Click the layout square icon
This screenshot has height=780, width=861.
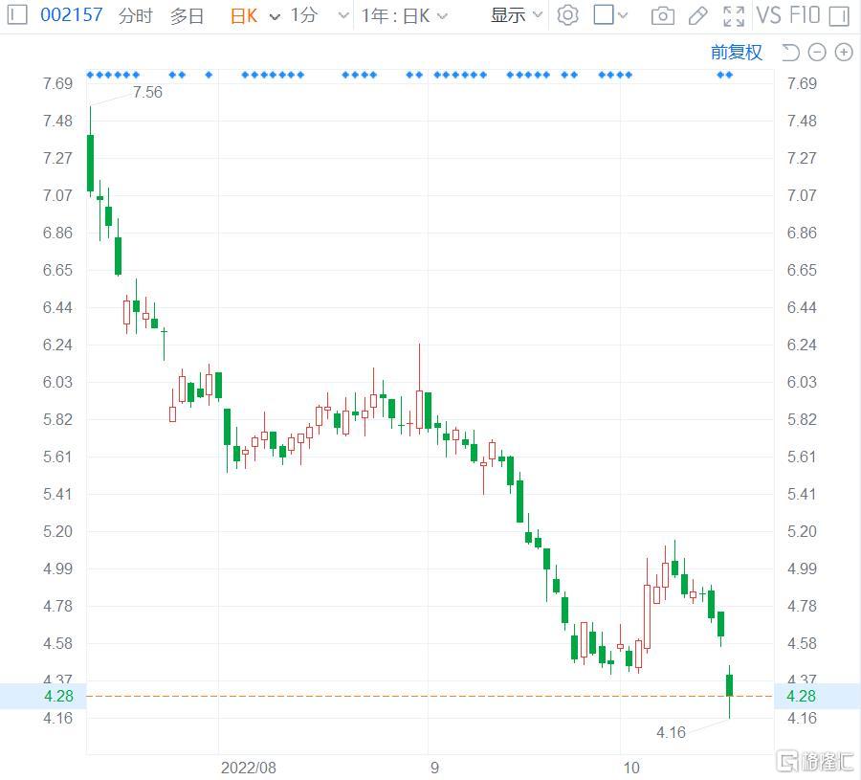click(x=604, y=15)
